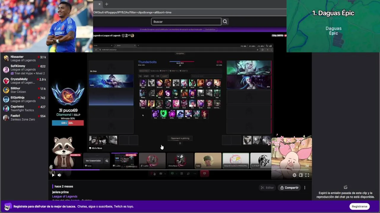Select the mid role filter
Image resolution: width=380 pixels, height=213 pixels.
[152, 76]
